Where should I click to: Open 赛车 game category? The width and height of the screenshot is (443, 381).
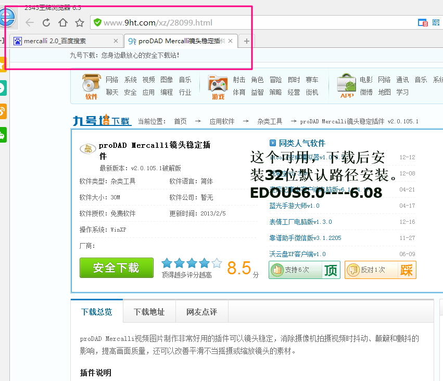pyautogui.click(x=312, y=80)
